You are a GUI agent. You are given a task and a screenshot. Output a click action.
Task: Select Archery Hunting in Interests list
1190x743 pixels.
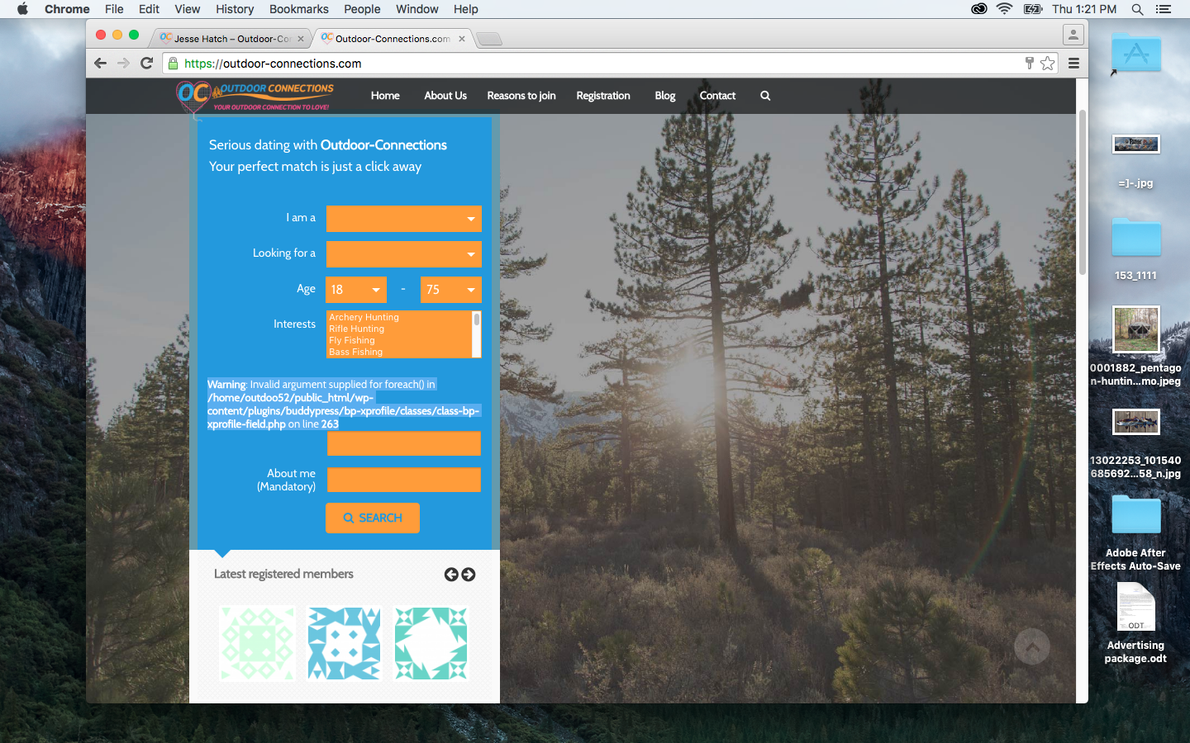click(x=364, y=317)
